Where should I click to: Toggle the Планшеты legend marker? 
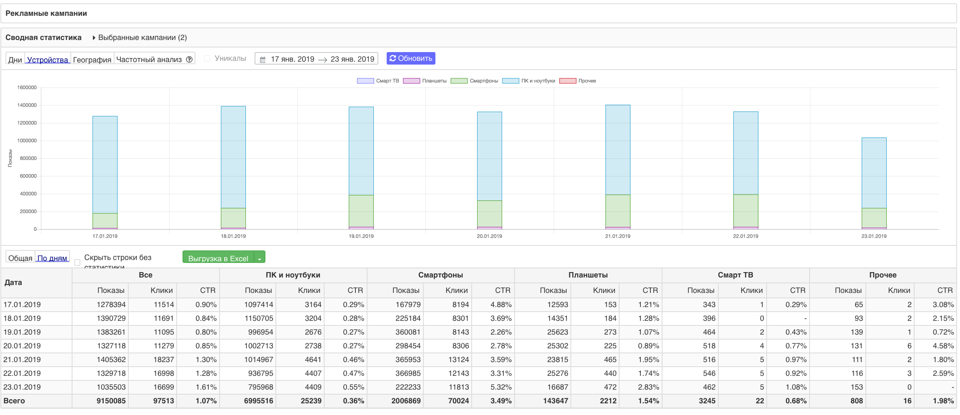(x=411, y=81)
